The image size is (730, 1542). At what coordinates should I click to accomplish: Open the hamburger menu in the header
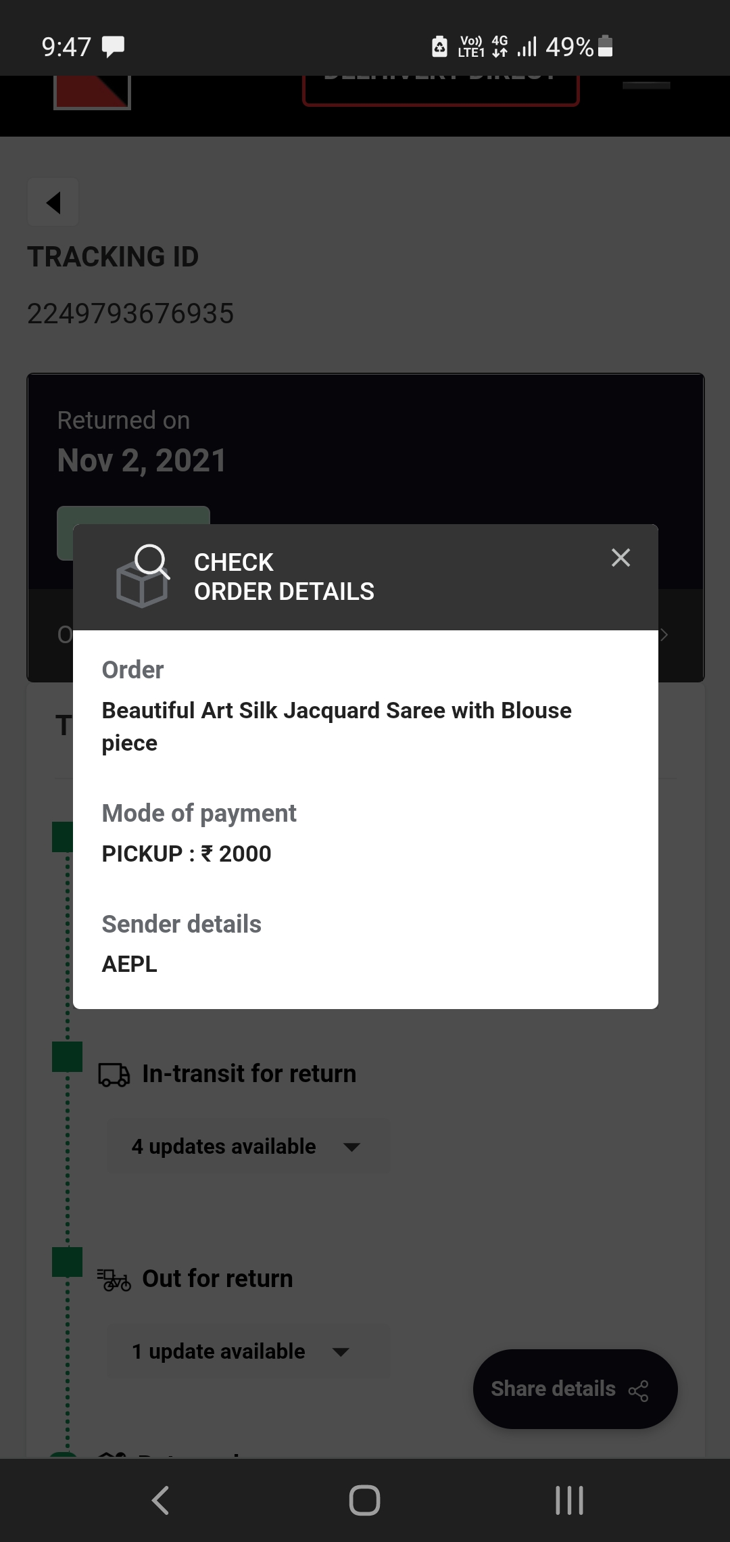[646, 86]
